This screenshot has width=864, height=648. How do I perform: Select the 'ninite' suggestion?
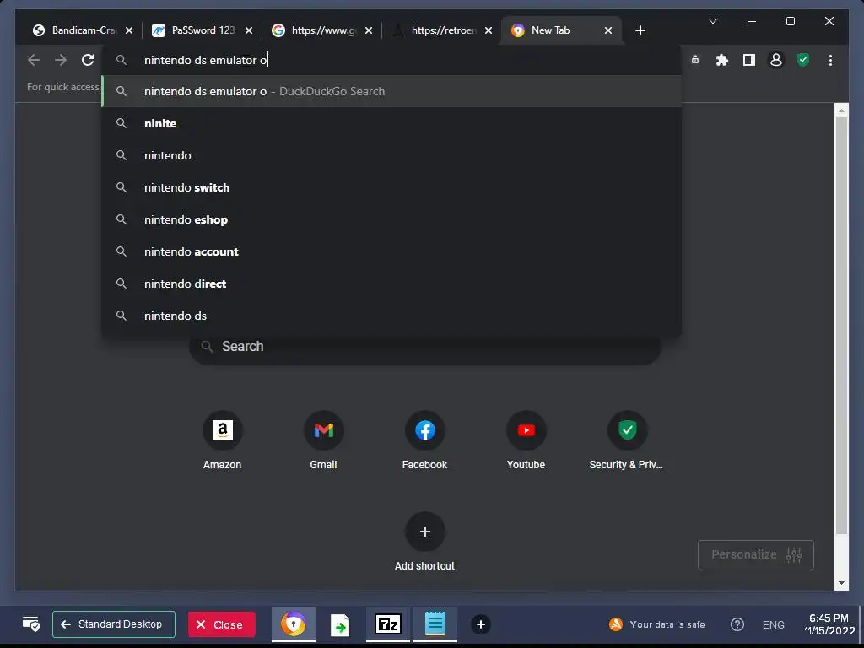point(391,123)
